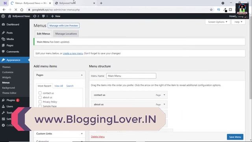Switch to Manage Locations tab
252x142 pixels.
pos(66,34)
